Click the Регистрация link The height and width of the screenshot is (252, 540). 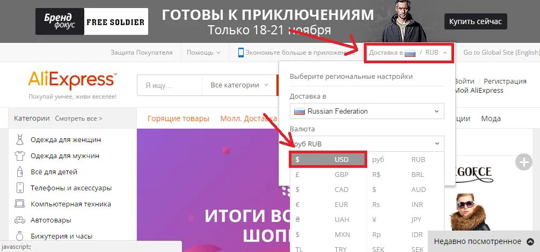coord(505,81)
